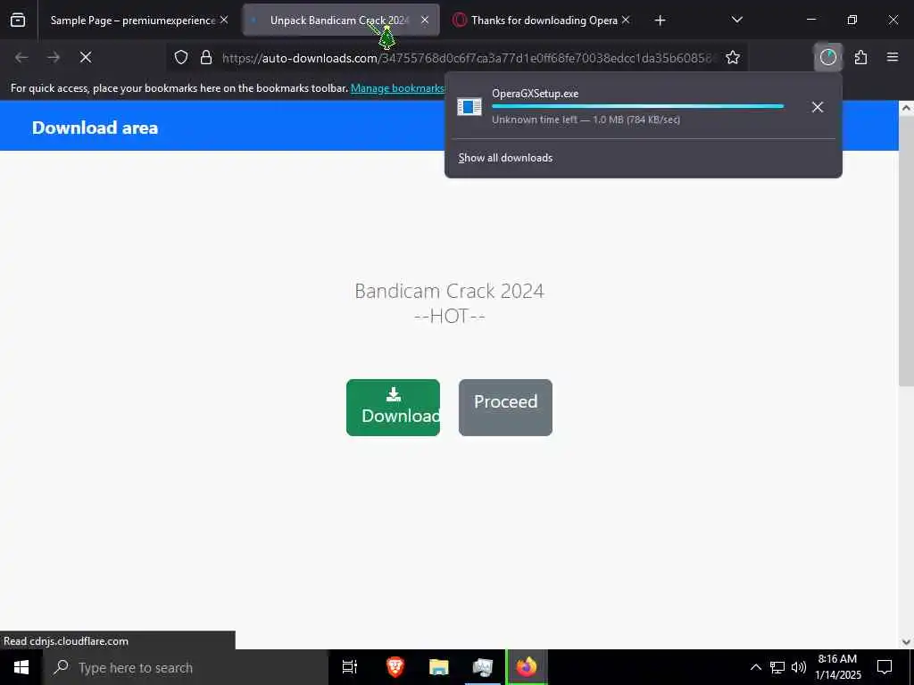Open the extensions puzzle icon
This screenshot has height=685, width=914.
(861, 57)
